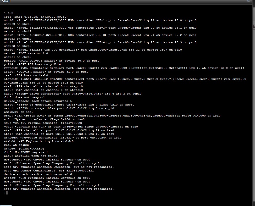
Task: Select "ata0: <ATA channel>" irq 14 line
Action: pos(59,130)
